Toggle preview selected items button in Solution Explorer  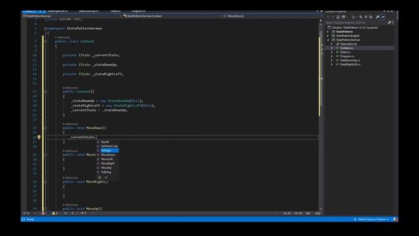tap(383, 17)
